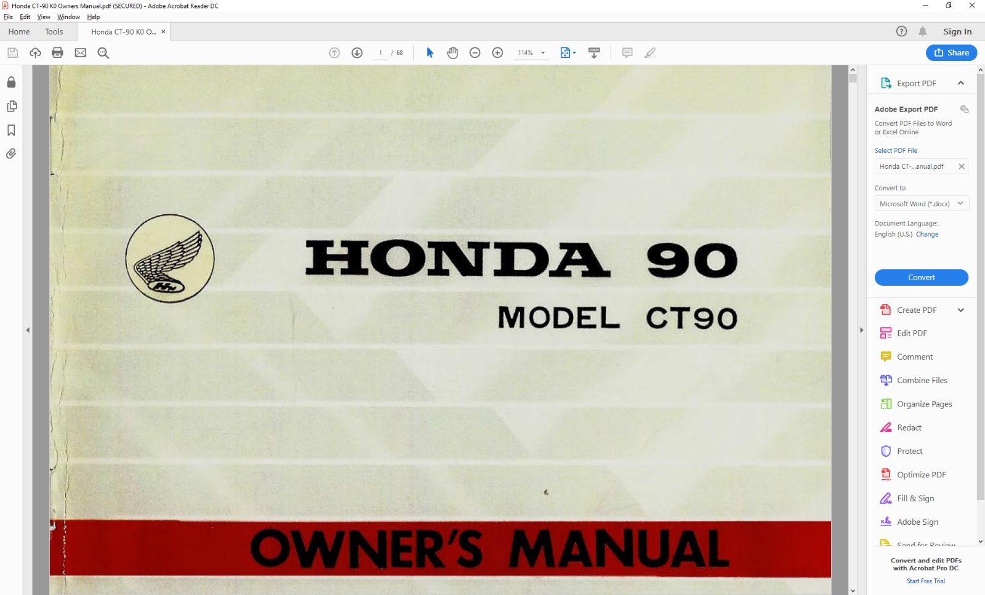Go to next page arrow
Viewport: 985px width, 595px height.
coord(357,53)
